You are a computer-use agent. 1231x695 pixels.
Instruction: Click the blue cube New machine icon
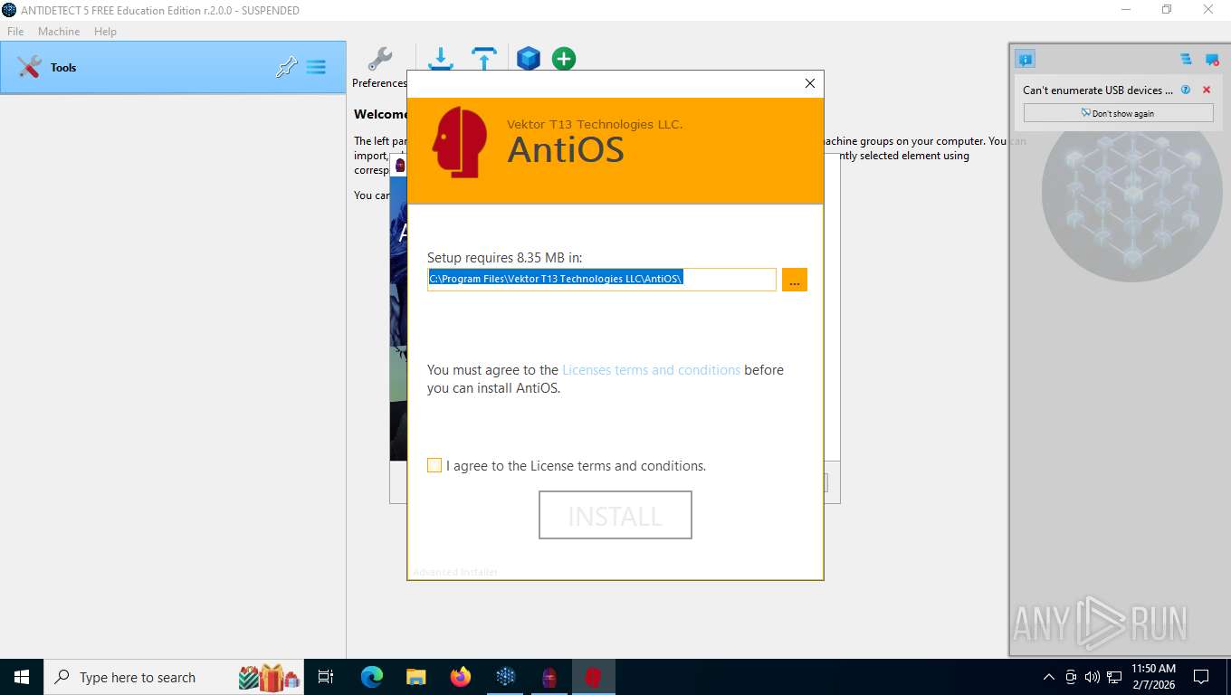click(x=529, y=59)
